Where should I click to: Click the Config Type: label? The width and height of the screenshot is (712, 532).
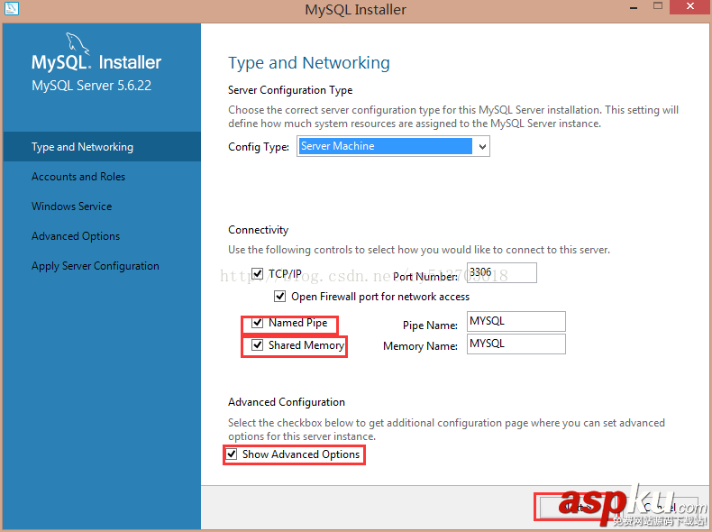259,147
